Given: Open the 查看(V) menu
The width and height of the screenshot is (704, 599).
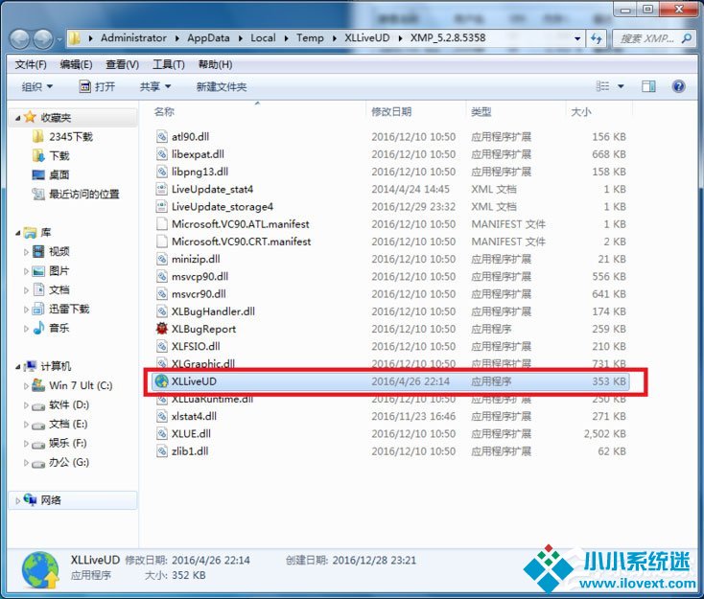Looking at the screenshot, I should pos(122,64).
